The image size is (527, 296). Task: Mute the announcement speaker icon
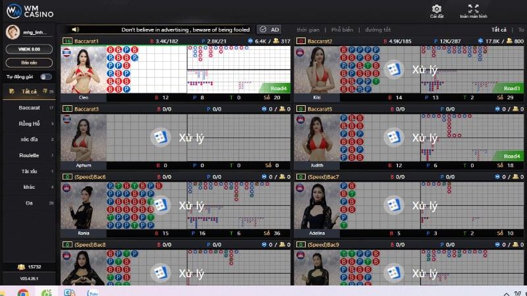tap(75, 30)
